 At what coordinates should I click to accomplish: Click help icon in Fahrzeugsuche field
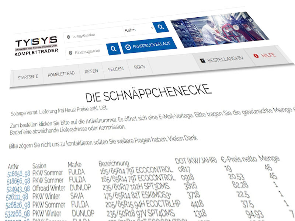(70, 53)
